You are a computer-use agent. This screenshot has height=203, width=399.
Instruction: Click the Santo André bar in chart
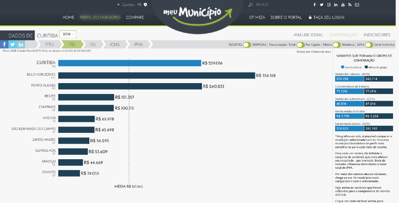point(74,141)
